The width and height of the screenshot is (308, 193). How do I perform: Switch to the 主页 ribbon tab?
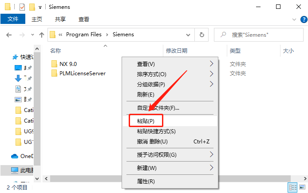point(37,19)
